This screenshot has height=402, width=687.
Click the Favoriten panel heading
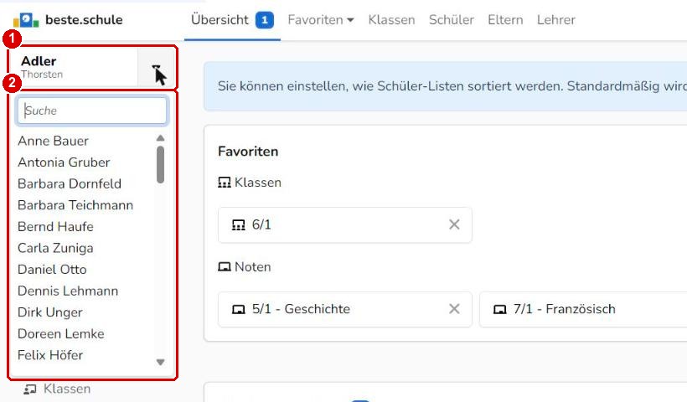[x=248, y=152]
